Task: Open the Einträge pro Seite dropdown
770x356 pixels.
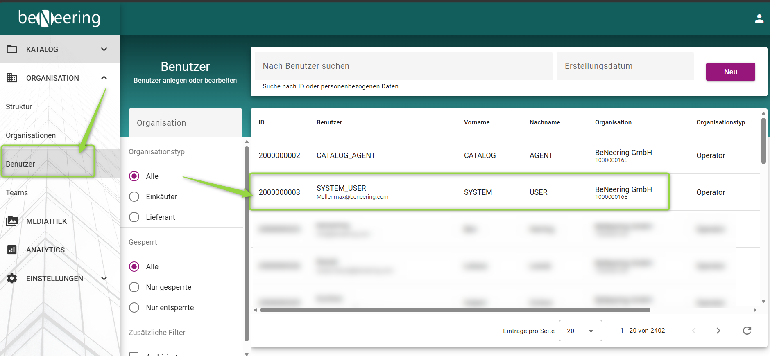Action: coord(580,331)
